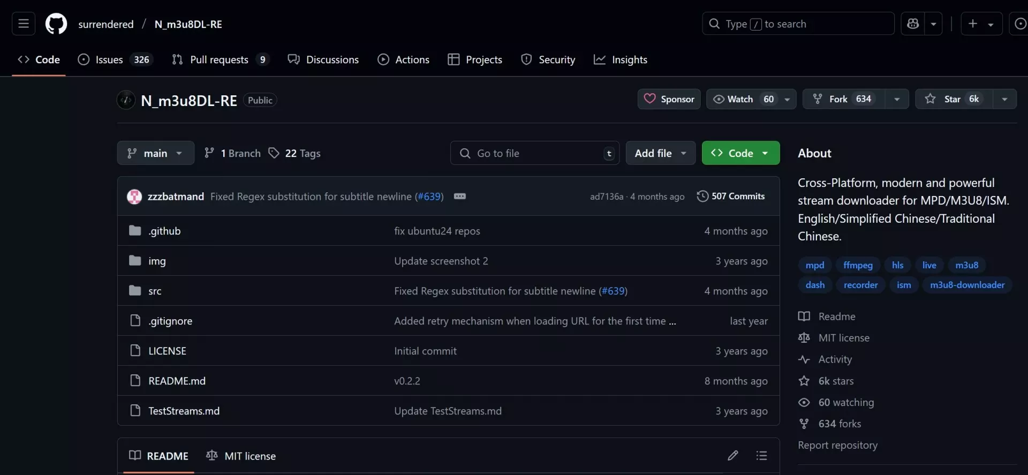Open the green Code dropdown button
Screen dimensions: 1028x475
[740, 153]
